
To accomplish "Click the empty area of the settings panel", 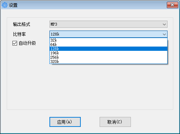I will point(90,88).
